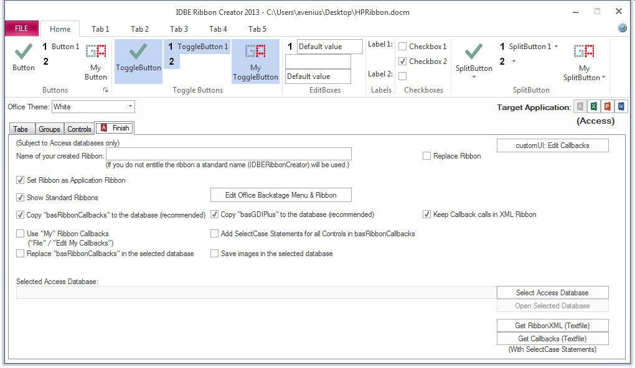Click SplitButton 1 main label
The height and width of the screenshot is (368, 635).
point(530,47)
